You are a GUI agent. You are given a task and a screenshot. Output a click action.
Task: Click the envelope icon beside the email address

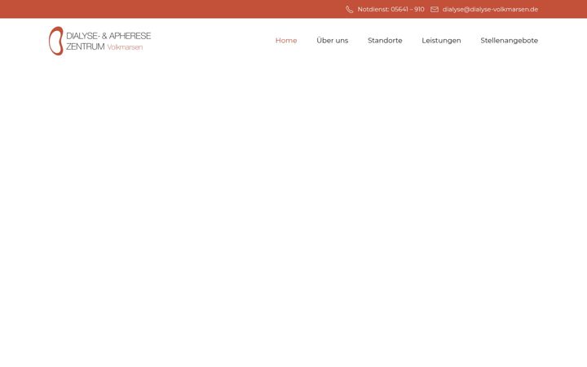pyautogui.click(x=435, y=9)
